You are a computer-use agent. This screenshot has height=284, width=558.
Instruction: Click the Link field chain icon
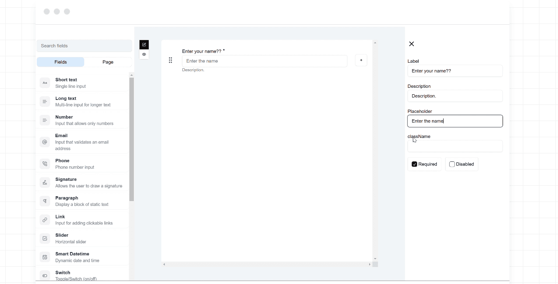point(45,220)
